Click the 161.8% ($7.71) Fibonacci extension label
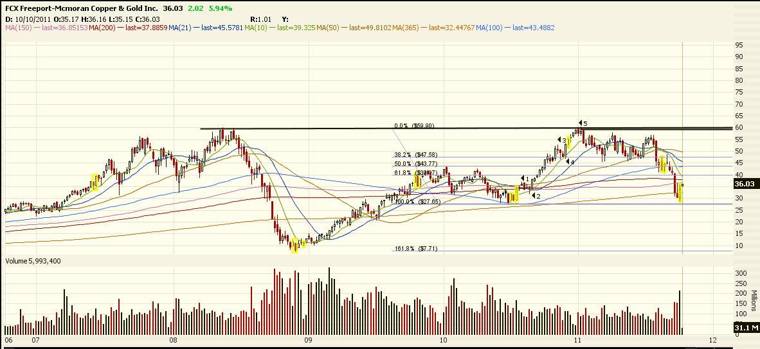760x349 pixels. [x=415, y=249]
